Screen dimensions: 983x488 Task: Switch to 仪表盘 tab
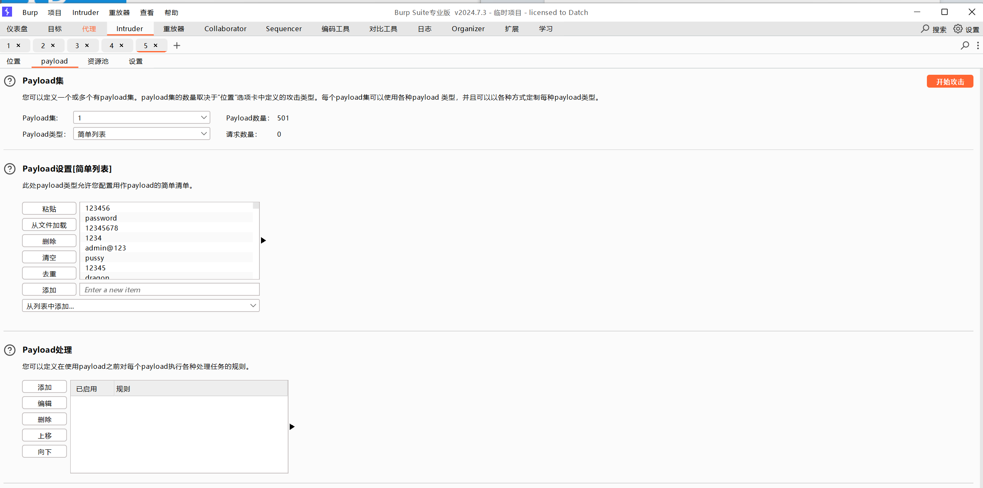click(17, 29)
